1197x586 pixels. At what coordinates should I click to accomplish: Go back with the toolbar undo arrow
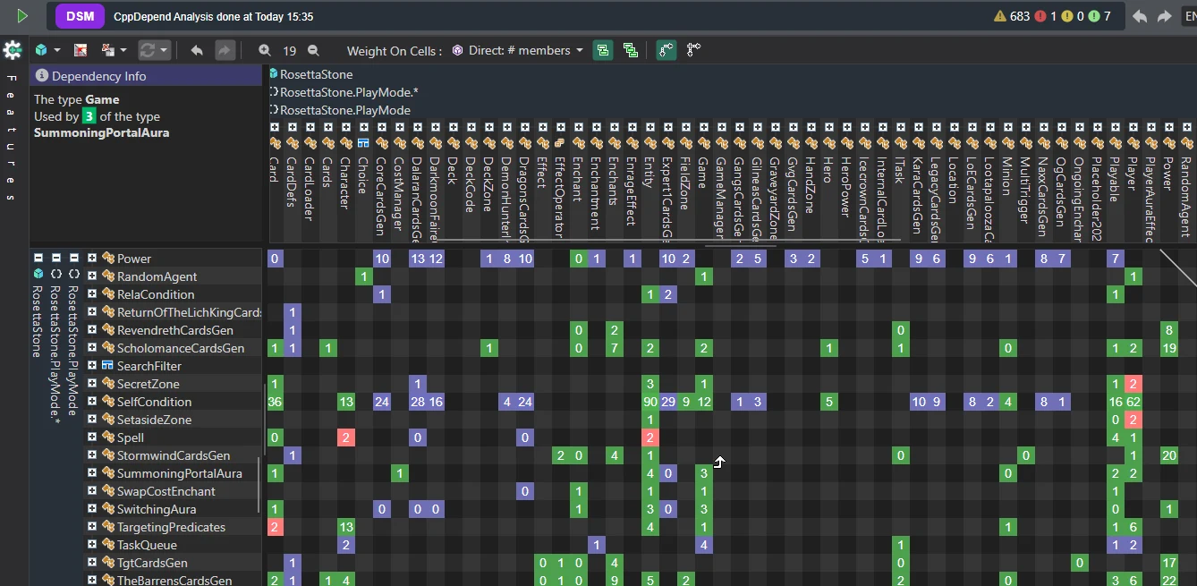coord(197,50)
